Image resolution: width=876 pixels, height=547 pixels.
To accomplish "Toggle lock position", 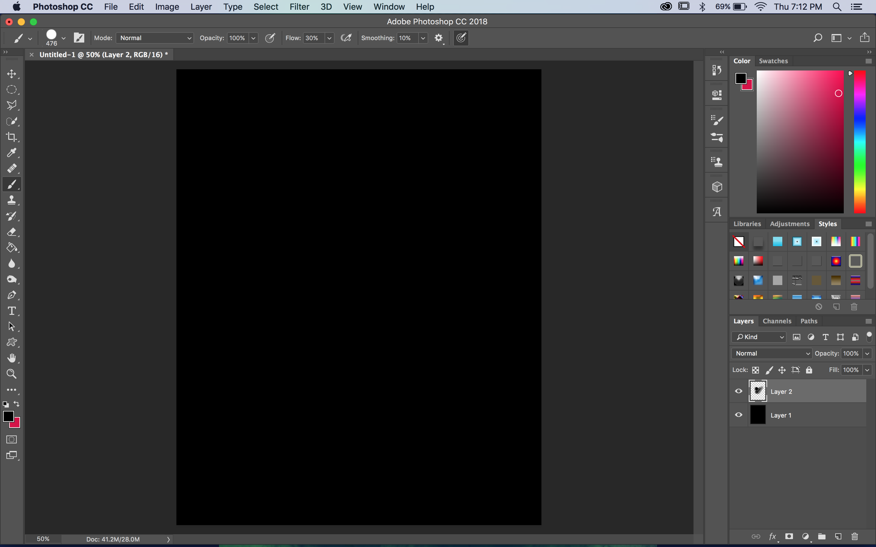I will click(x=782, y=370).
